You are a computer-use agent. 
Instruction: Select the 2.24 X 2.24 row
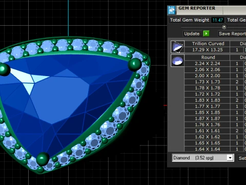coord(215,64)
